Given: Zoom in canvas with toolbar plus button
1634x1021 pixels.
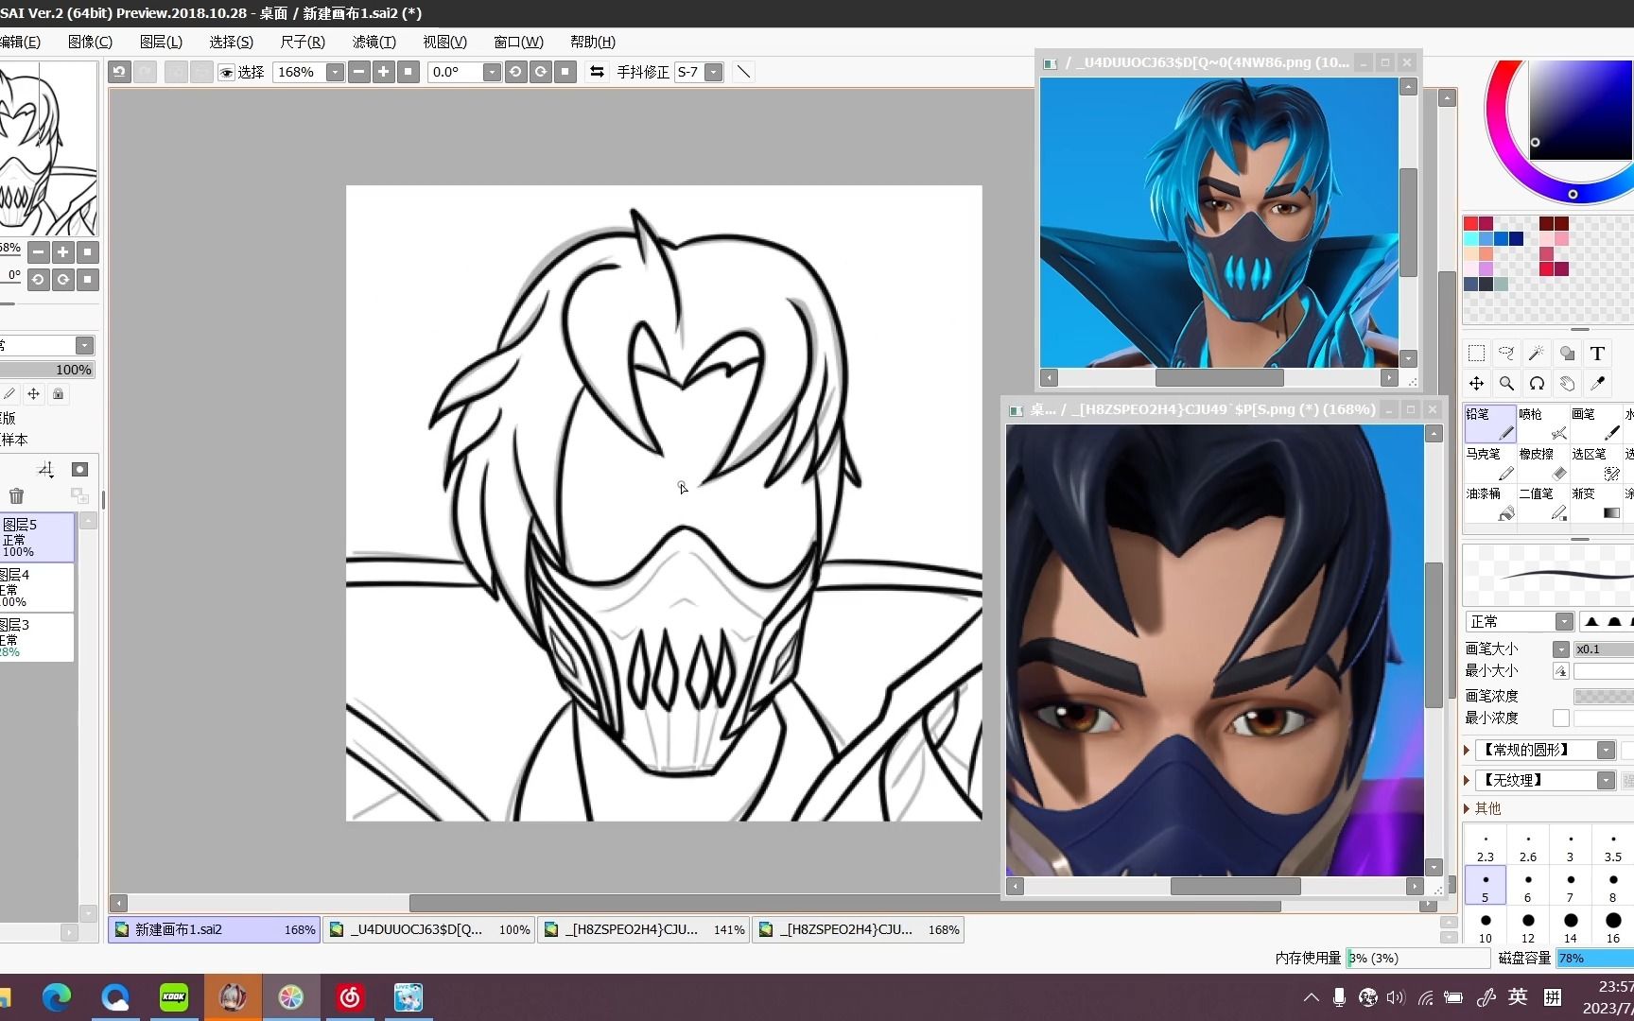Looking at the screenshot, I should [383, 72].
